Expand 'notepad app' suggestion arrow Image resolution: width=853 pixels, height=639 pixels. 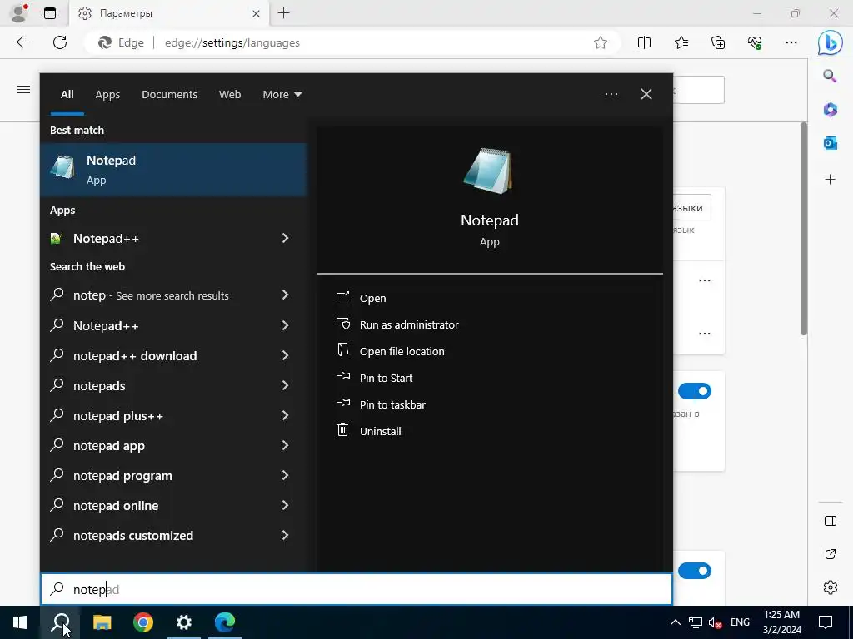(285, 445)
